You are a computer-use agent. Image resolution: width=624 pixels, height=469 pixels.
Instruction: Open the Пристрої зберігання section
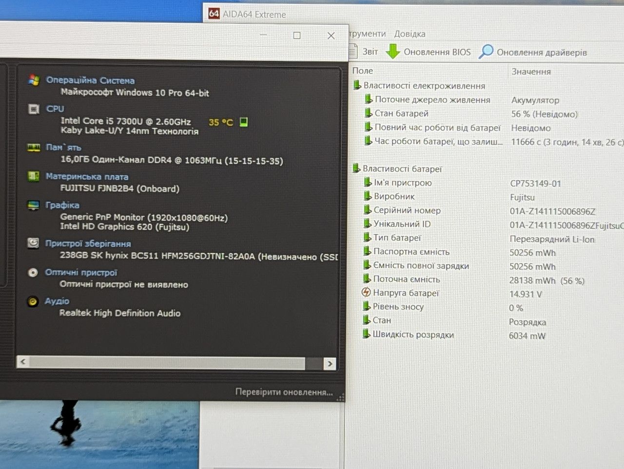pos(88,244)
